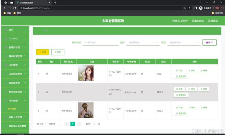Screen dimensions: 225x135
Task: Expand 新闻动态管理 sidebar menu
Action: pyautogui.click(x=15, y=92)
